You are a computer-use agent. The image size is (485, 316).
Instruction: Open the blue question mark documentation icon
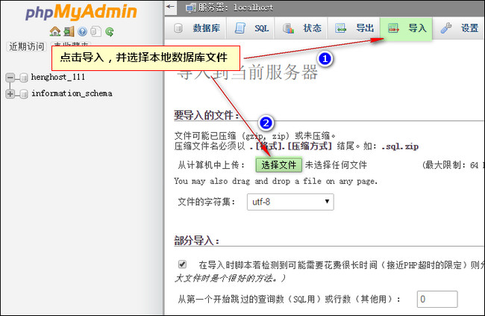click(x=82, y=31)
